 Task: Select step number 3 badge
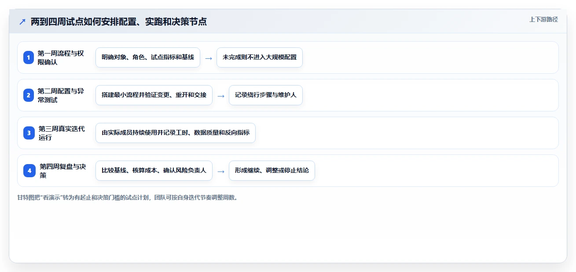pyautogui.click(x=29, y=133)
